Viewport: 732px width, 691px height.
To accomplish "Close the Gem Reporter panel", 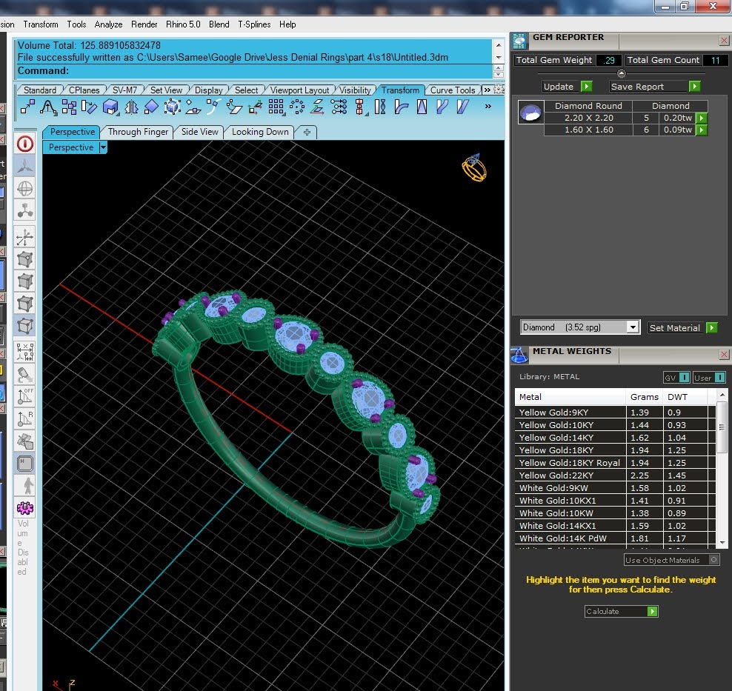I will click(x=724, y=41).
